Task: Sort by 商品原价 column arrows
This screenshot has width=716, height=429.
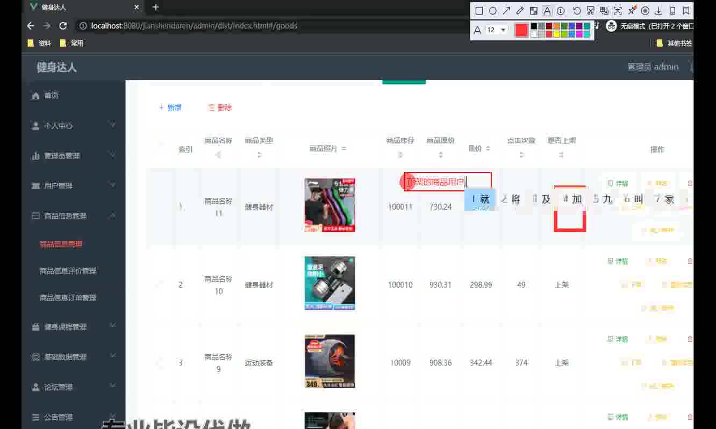Action: click(x=441, y=155)
